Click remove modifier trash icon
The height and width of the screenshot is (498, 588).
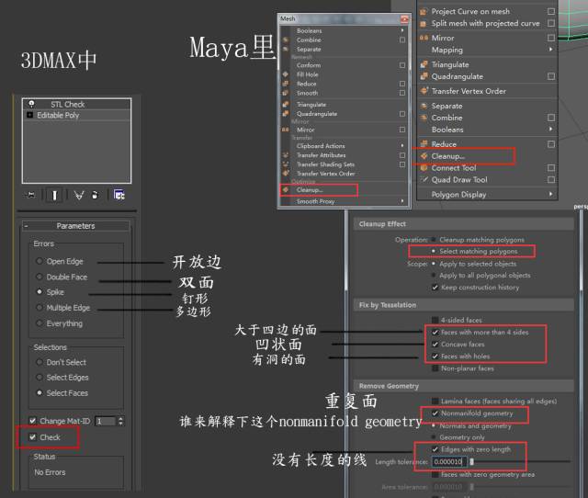click(x=96, y=195)
